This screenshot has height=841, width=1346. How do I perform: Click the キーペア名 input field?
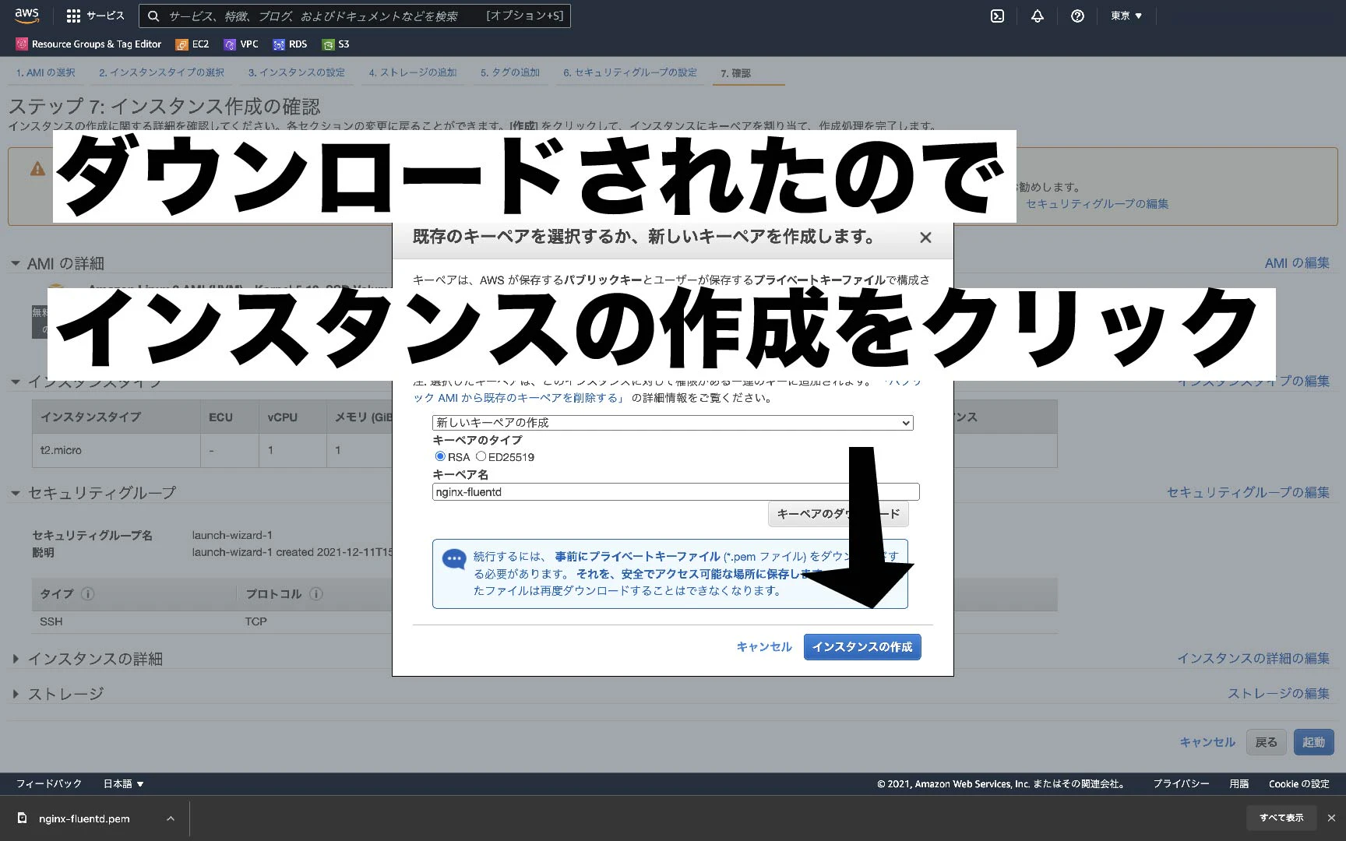[676, 492]
